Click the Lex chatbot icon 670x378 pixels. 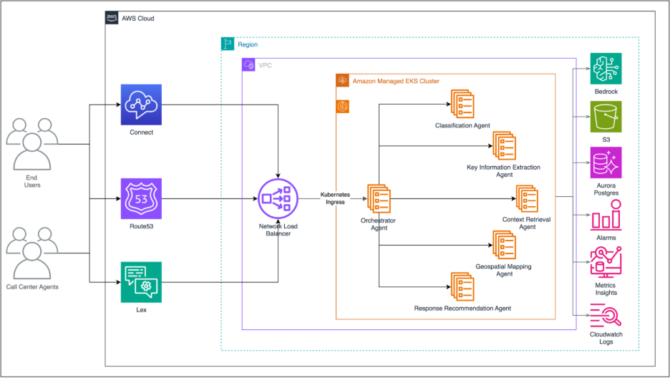click(x=141, y=282)
